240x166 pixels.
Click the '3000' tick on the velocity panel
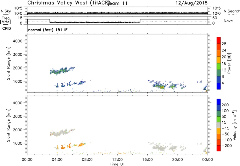point(18,116)
